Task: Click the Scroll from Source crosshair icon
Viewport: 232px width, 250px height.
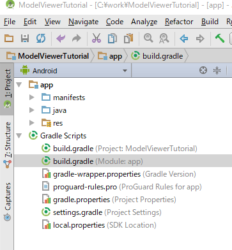Action: click(x=203, y=70)
